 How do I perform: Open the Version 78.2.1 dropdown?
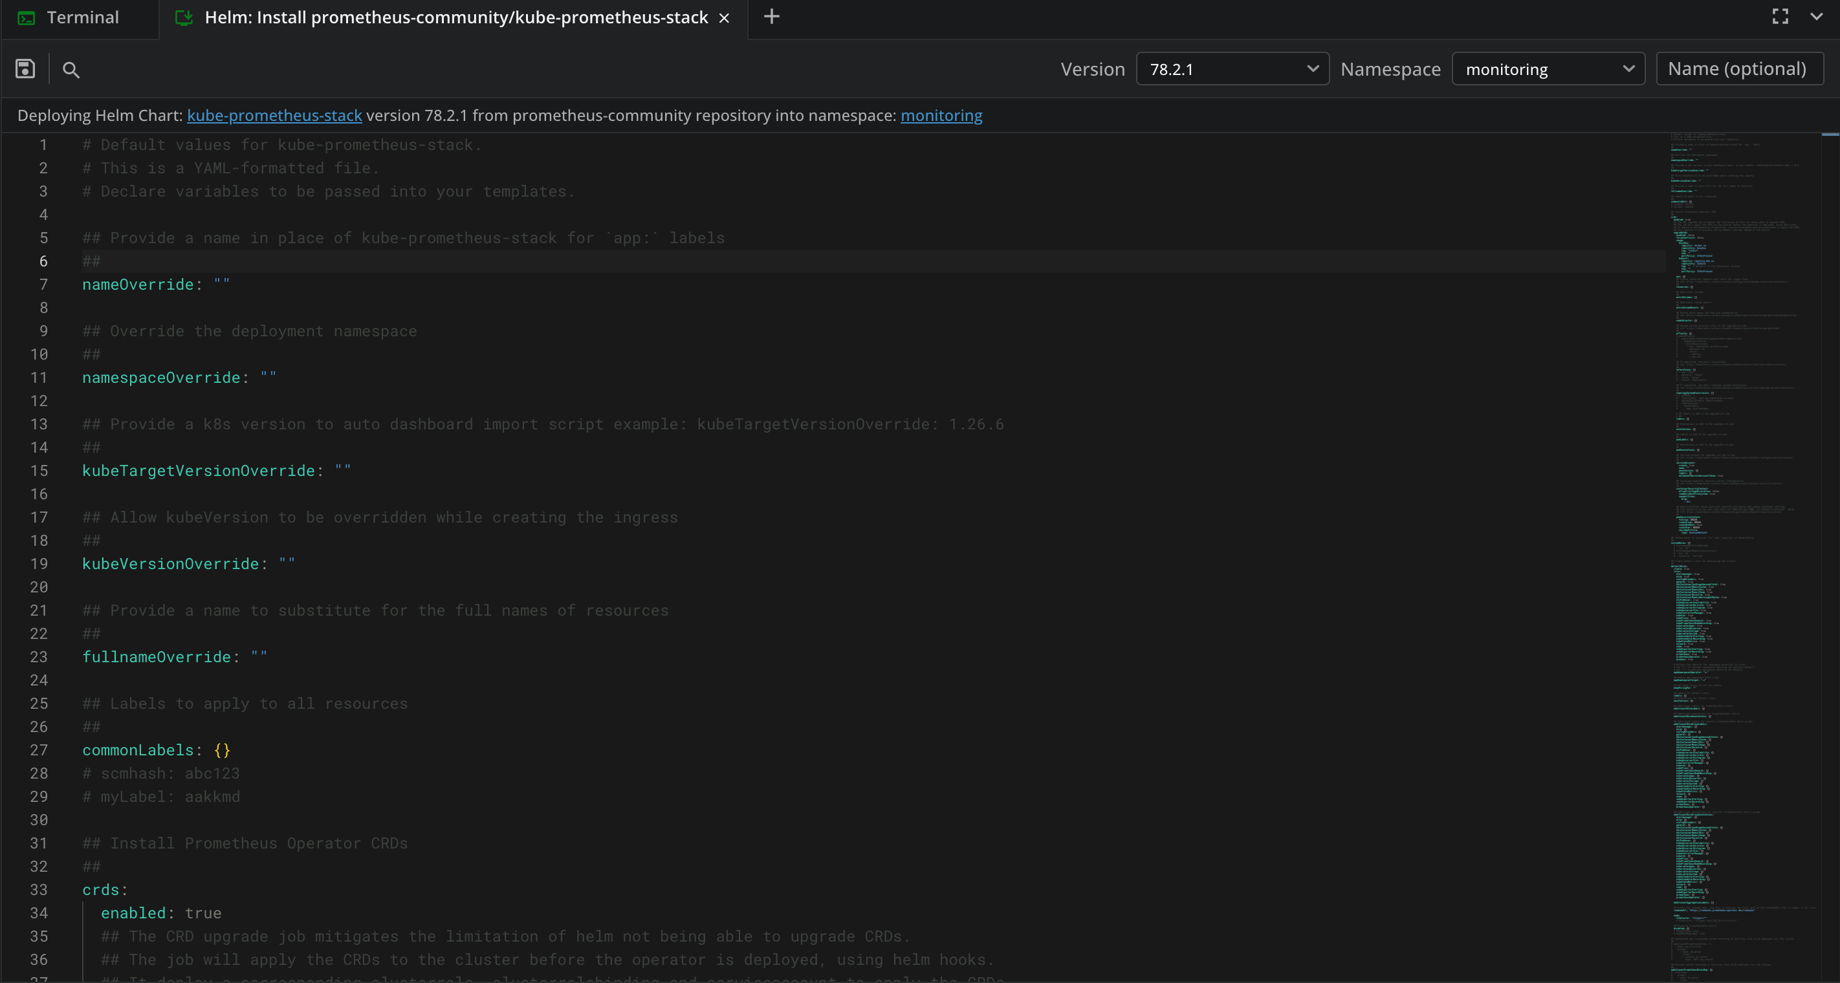(x=1232, y=69)
